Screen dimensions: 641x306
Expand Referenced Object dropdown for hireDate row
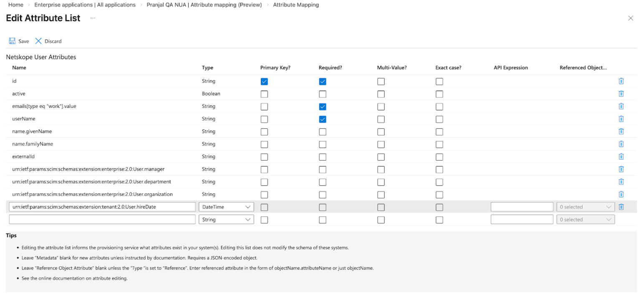coord(585,207)
